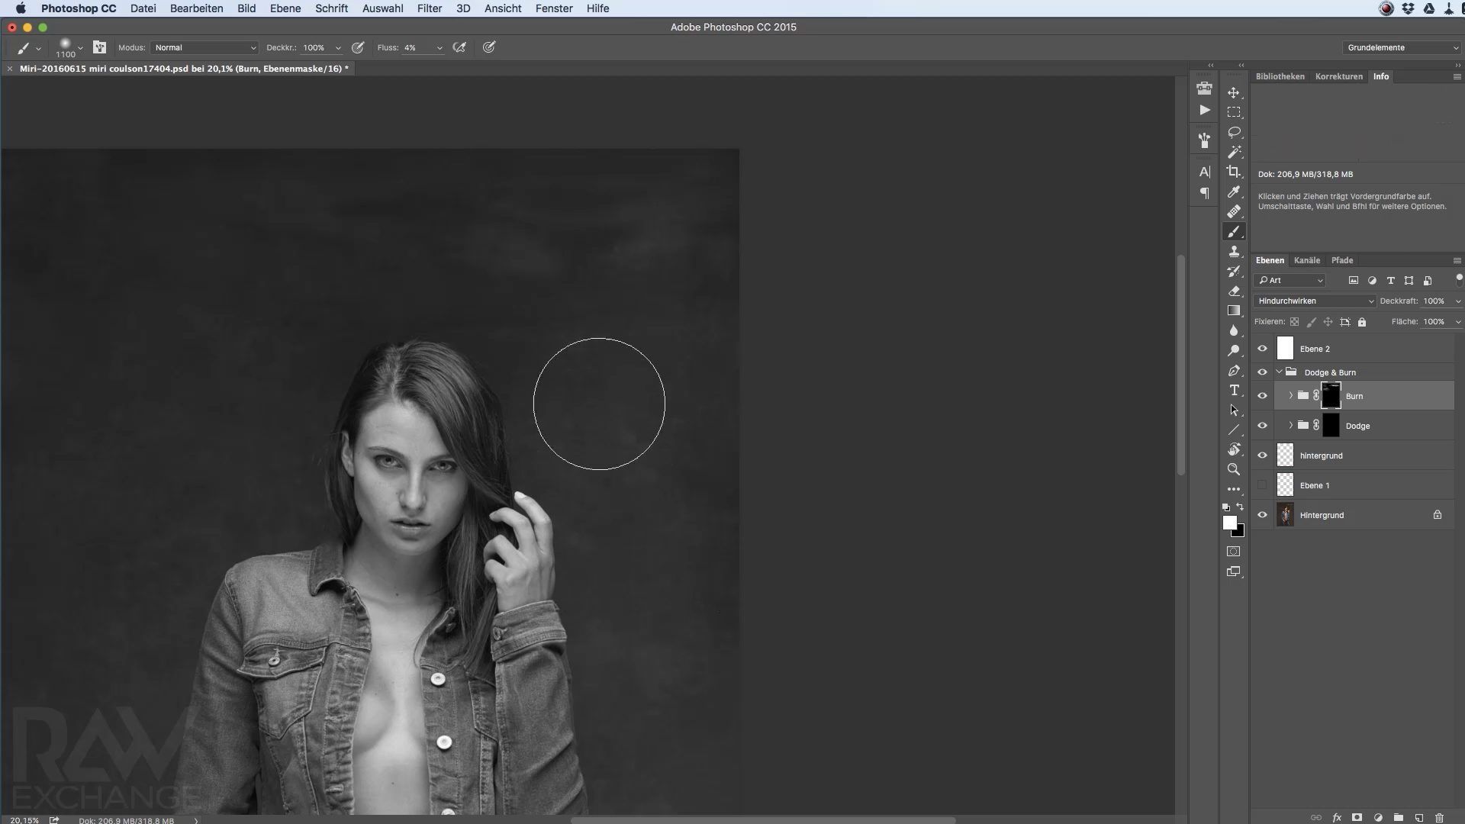The image size is (1465, 824).
Task: Select the Crop tool
Action: (x=1234, y=172)
